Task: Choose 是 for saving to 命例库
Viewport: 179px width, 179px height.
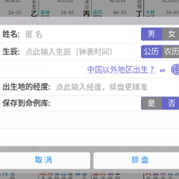Action: point(152,103)
